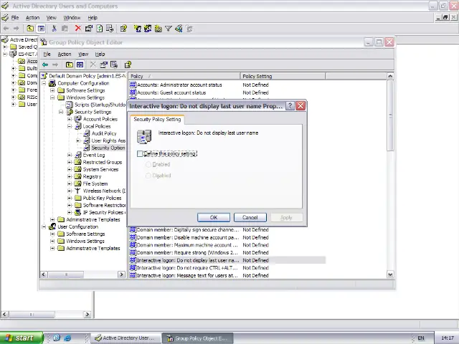Expand the Account Policies node
This screenshot has width=459, height=344.
point(70,119)
